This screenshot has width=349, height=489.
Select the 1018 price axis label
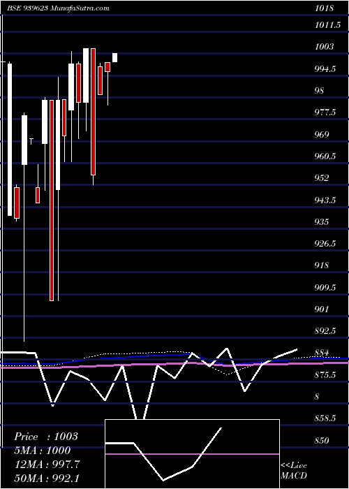(x=325, y=8)
